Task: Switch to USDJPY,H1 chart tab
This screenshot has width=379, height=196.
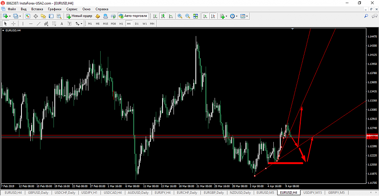Action: point(89,193)
